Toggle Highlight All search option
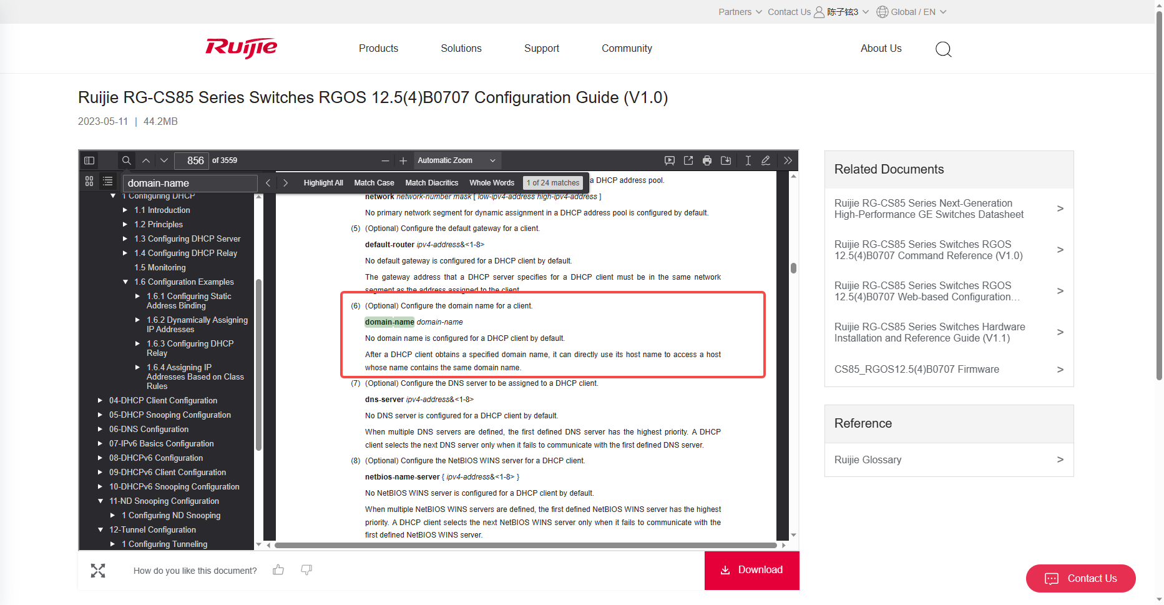Screen dimensions: 1164x605 pyautogui.click(x=323, y=183)
